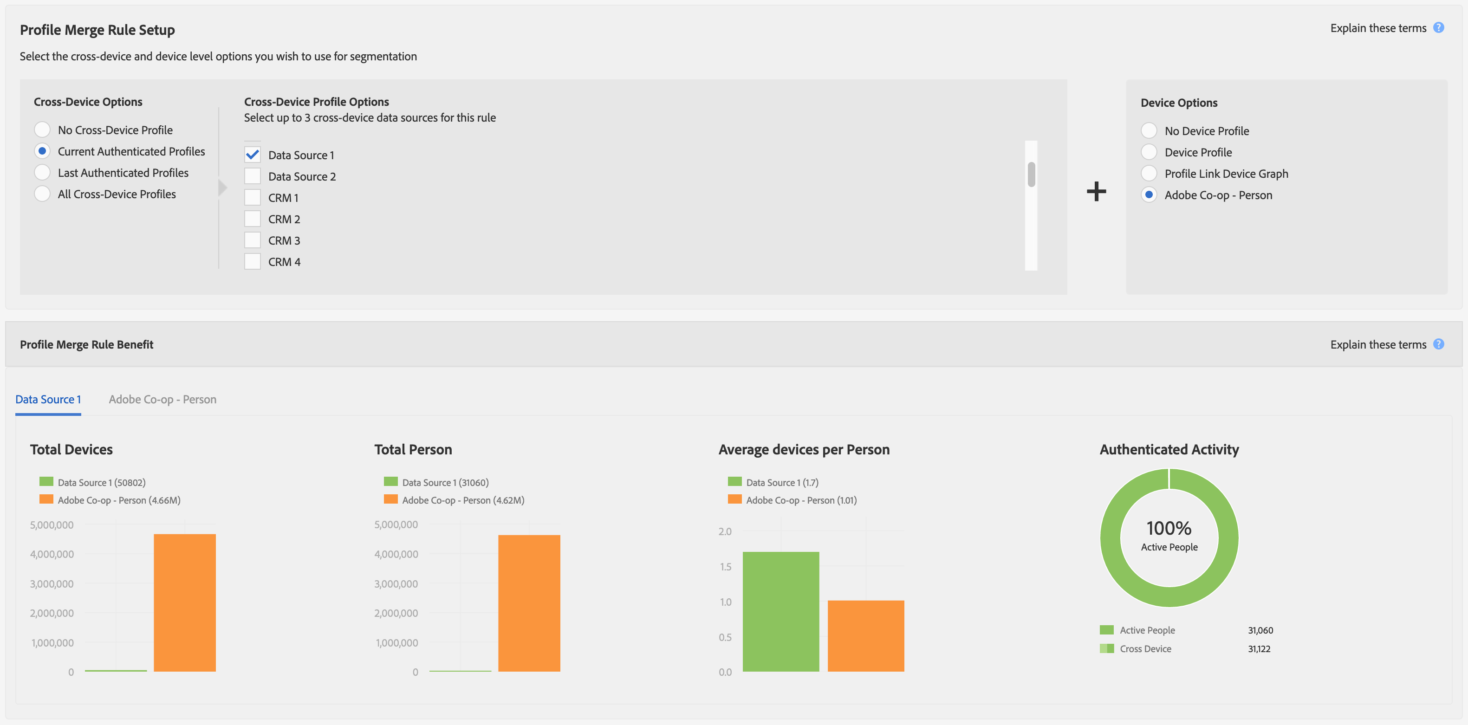
Task: Click orange Adobe Co-op legend icon under Total Person
Action: click(x=390, y=499)
